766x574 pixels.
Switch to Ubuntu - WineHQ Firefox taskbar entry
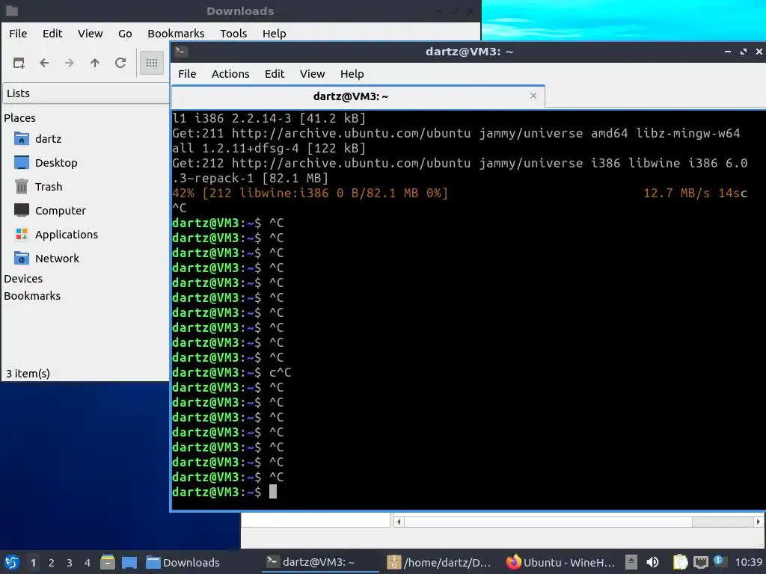[x=561, y=563]
